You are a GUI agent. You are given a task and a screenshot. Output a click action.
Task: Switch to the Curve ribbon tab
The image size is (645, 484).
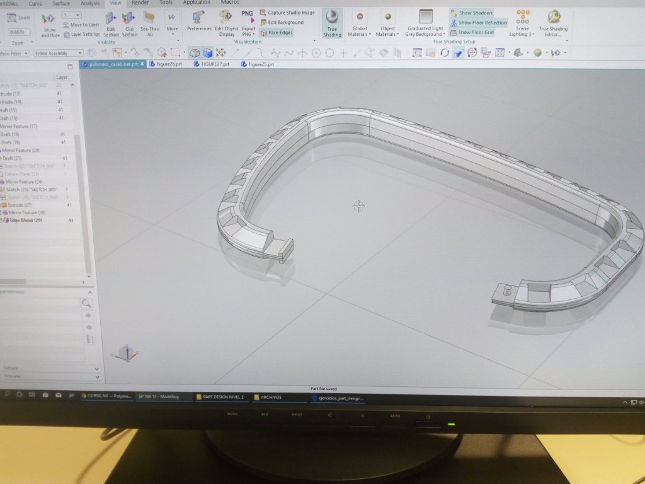pos(35,3)
